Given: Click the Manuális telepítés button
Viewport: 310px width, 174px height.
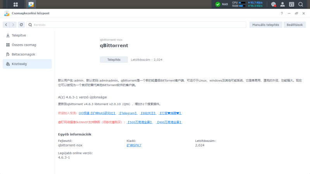Looking at the screenshot, I should click(x=265, y=25).
